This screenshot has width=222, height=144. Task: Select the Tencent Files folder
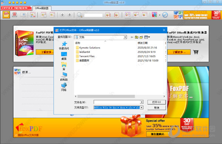pos(85,56)
